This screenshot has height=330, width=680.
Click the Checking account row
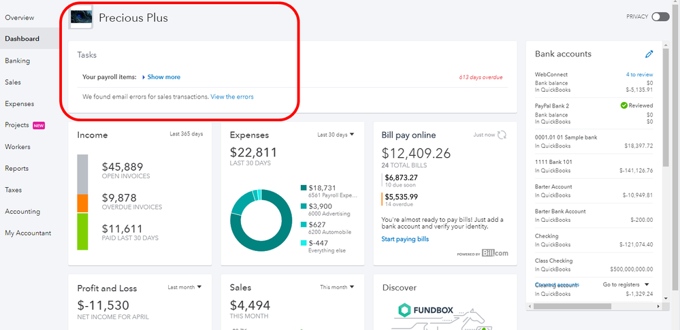point(594,240)
